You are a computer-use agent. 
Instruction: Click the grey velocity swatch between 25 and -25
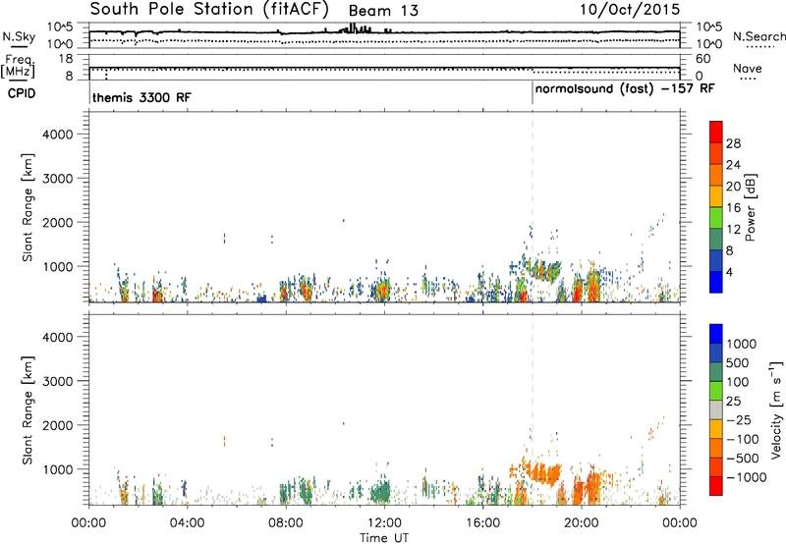point(716,409)
